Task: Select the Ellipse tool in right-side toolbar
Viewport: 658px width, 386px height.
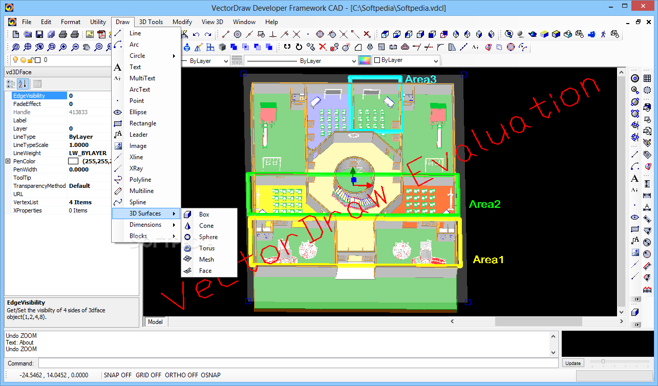Action: click(635, 217)
